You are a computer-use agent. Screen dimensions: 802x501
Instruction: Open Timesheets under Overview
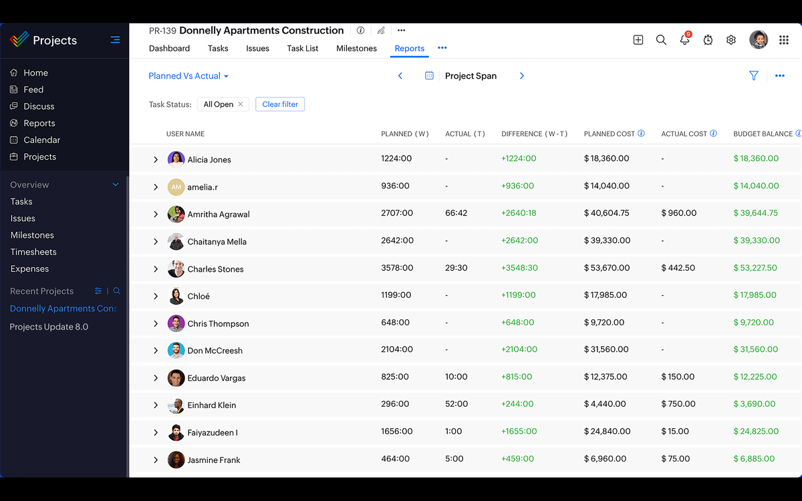coord(33,252)
